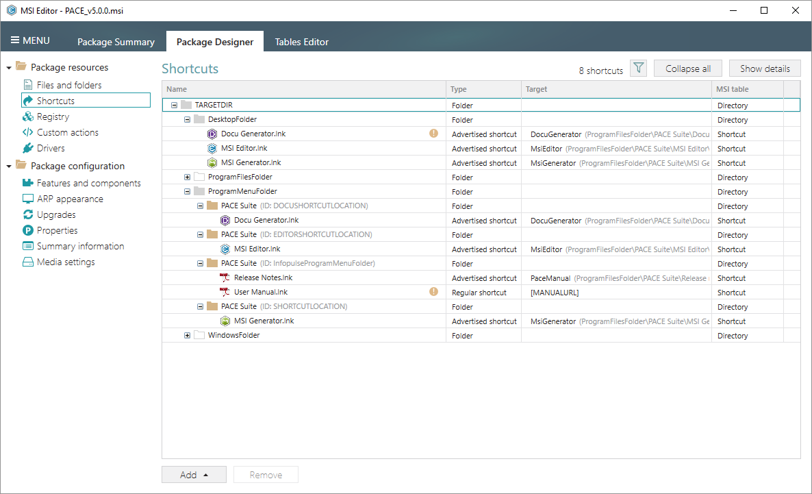Click Docu Generator.lnk icon under DesktopFolder
The width and height of the screenshot is (812, 494).
click(x=212, y=134)
